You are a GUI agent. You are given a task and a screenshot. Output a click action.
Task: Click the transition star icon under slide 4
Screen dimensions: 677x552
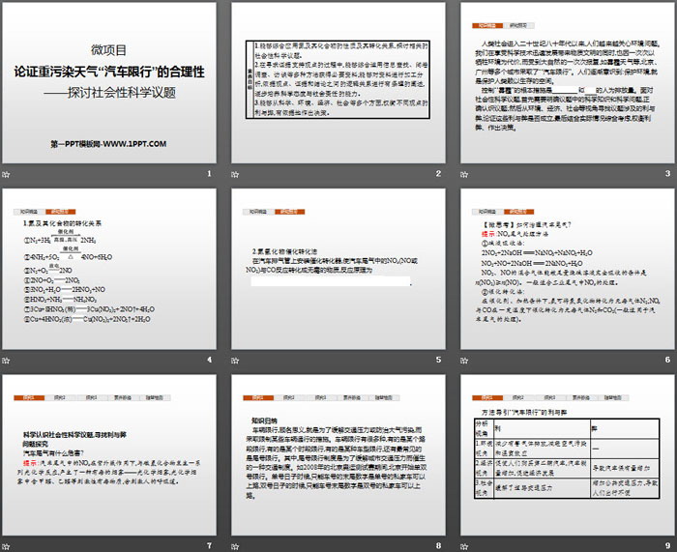click(9, 360)
